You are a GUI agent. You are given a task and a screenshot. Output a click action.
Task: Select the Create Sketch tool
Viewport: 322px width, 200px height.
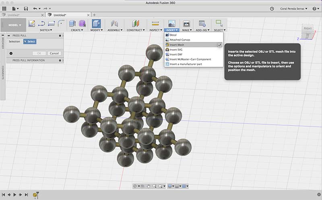31,23
